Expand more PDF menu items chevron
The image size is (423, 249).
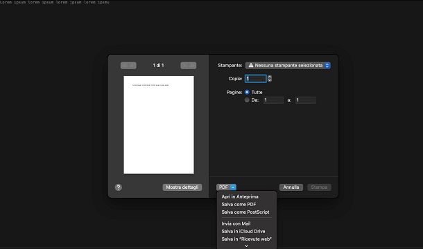coord(246,246)
